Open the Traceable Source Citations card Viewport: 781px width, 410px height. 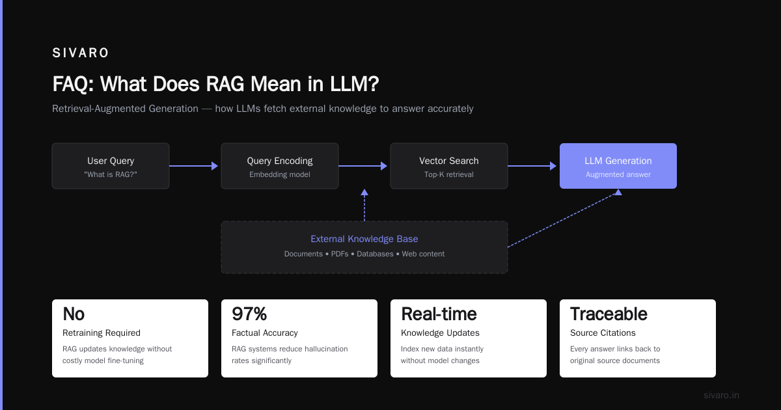coord(638,338)
